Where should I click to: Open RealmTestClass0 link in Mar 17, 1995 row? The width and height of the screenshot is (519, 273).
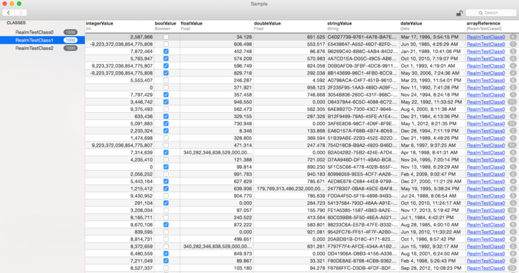click(x=486, y=37)
